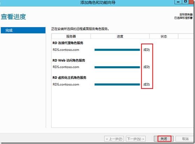Click the 添加角色和功能向导 window title
This screenshot has height=144, width=195.
click(98, 2)
